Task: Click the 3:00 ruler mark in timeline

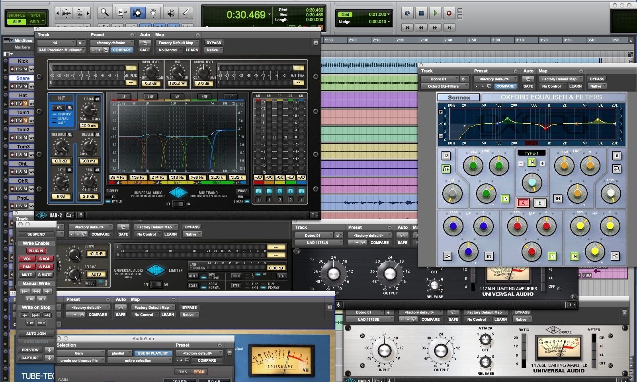Action: pos(496,40)
